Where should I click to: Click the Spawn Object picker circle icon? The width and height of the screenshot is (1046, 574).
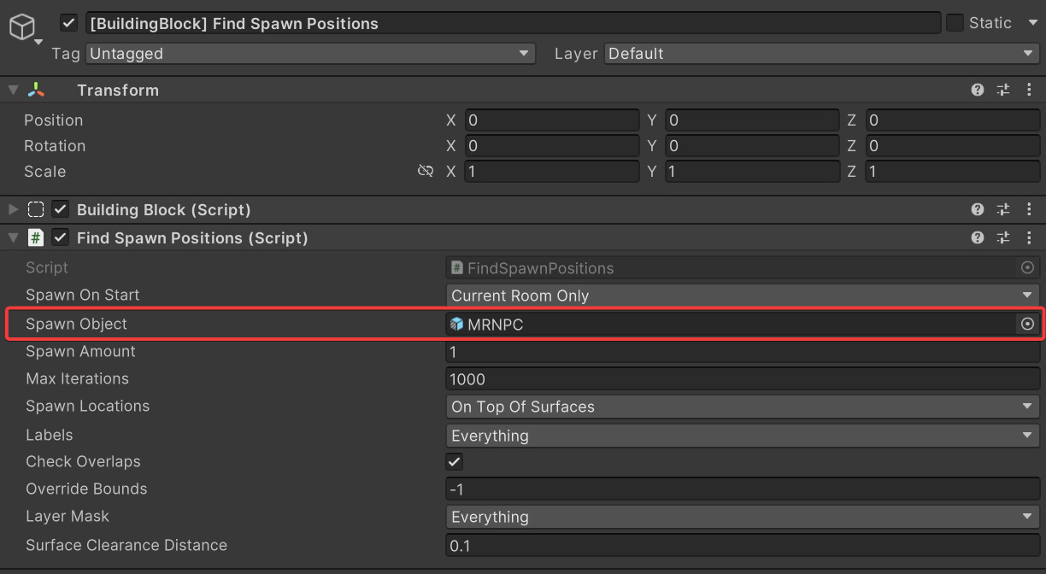[1027, 324]
